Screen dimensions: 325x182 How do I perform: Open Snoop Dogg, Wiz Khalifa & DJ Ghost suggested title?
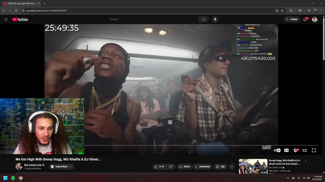(284, 162)
